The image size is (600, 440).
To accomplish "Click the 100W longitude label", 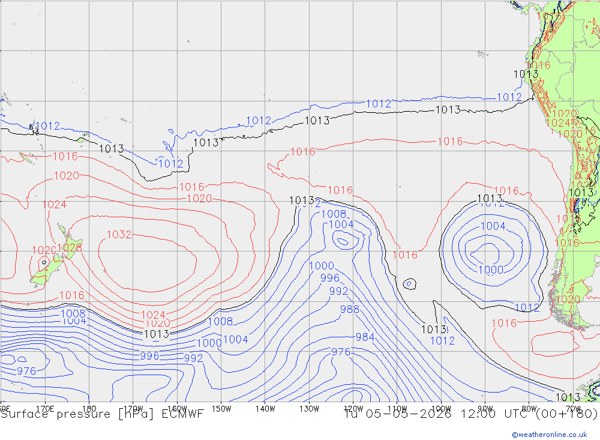I will 441,409.
